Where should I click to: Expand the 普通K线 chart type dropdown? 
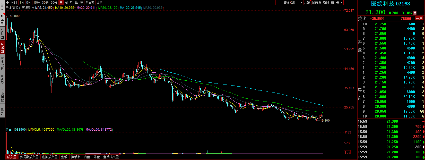(293, 3)
